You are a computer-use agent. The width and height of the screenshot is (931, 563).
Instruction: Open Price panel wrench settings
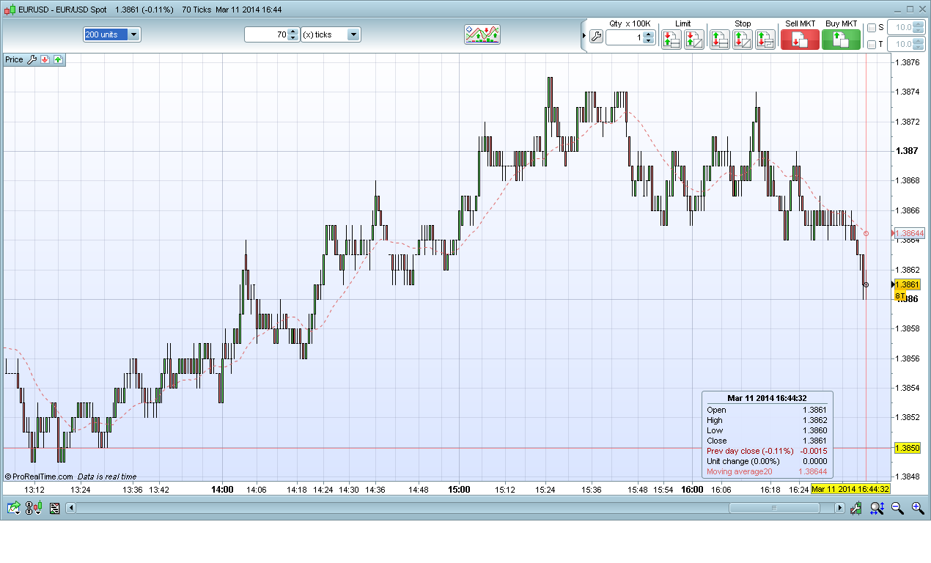click(32, 59)
